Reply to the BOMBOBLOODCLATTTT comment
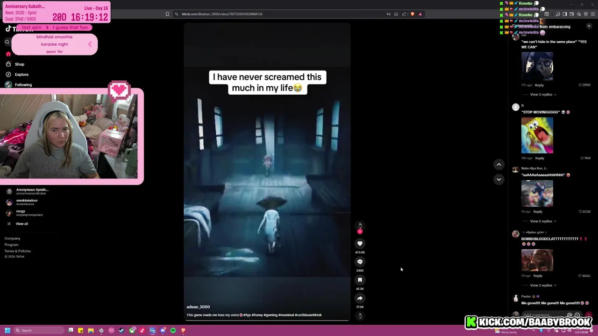598x336 pixels. [x=538, y=275]
